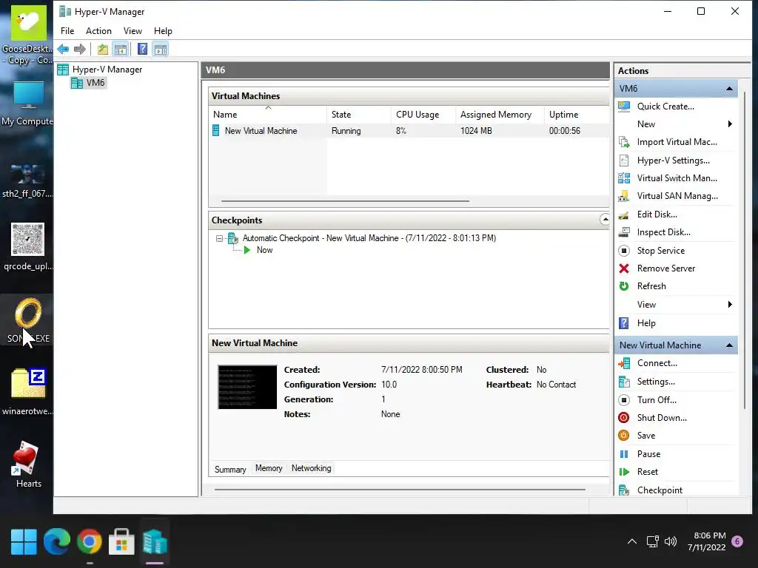758x568 pixels.
Task: Collapse the Automatic Checkpoint tree node
Action: click(x=219, y=238)
